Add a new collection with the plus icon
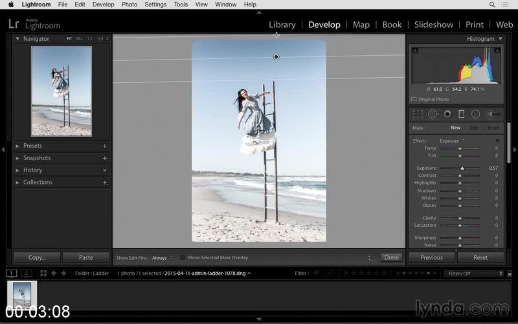Image resolution: width=518 pixels, height=324 pixels. 105,183
